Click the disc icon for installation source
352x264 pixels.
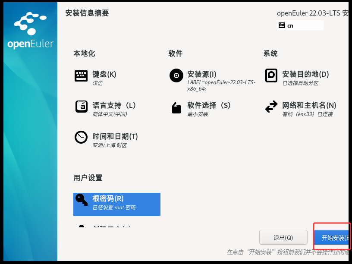(x=176, y=75)
